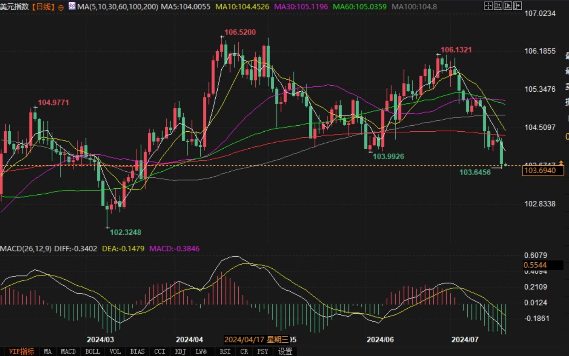
Task: Open 设置 indicator settings
Action: pos(285,352)
